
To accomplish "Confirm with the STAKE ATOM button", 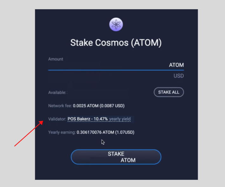I will (116, 157).
